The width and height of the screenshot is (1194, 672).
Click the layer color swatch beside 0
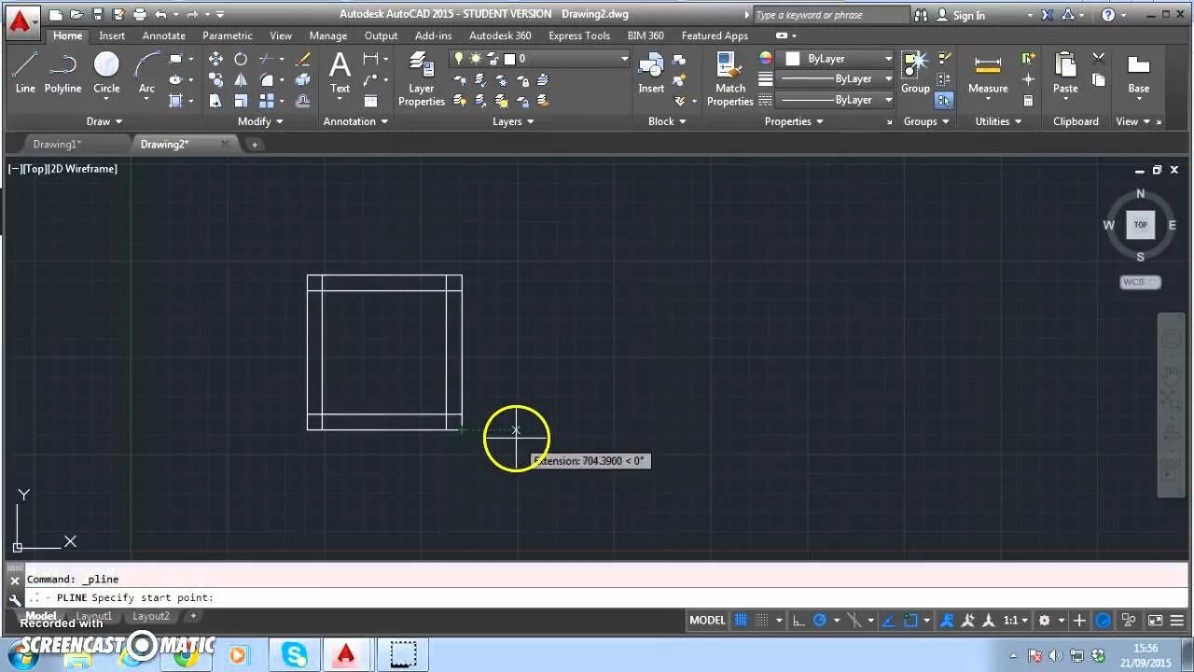point(510,59)
